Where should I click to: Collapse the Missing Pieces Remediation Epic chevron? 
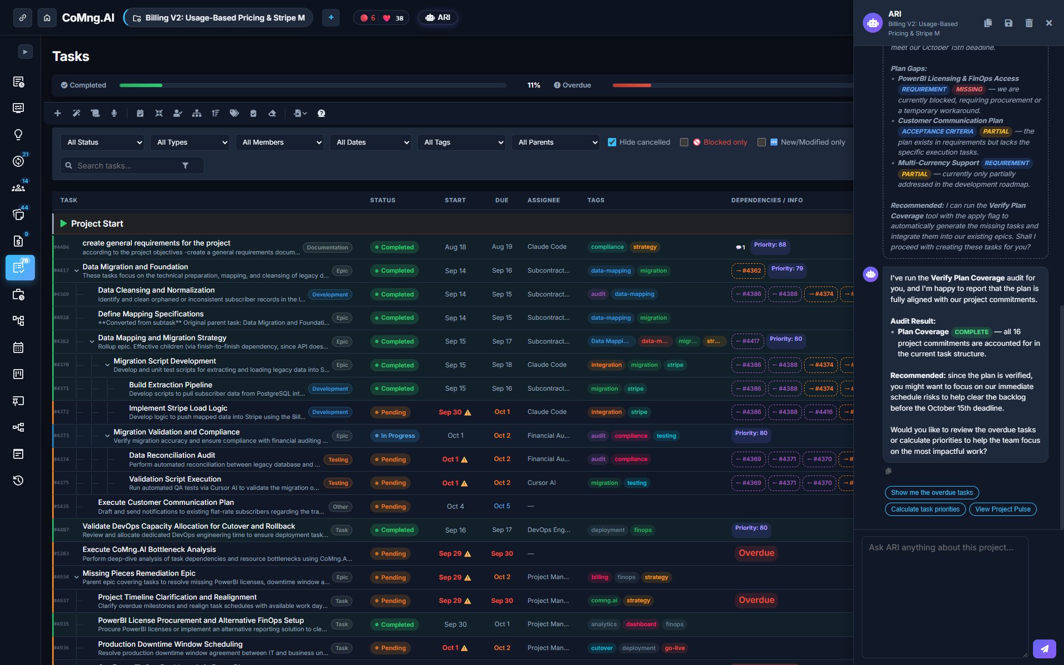pyautogui.click(x=76, y=577)
